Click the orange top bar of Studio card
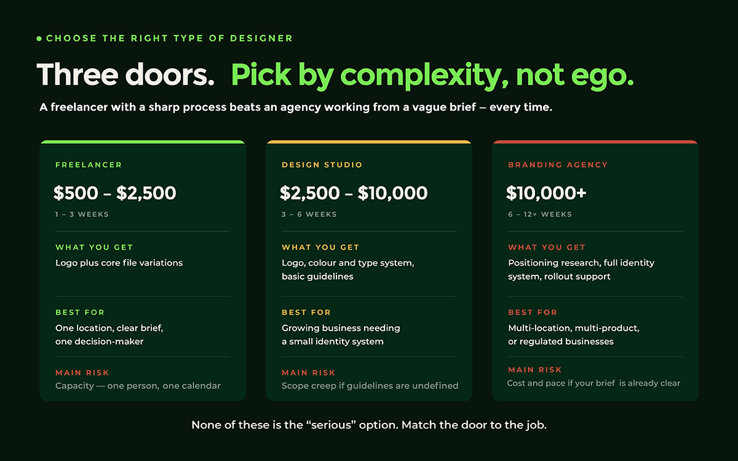 click(369, 141)
